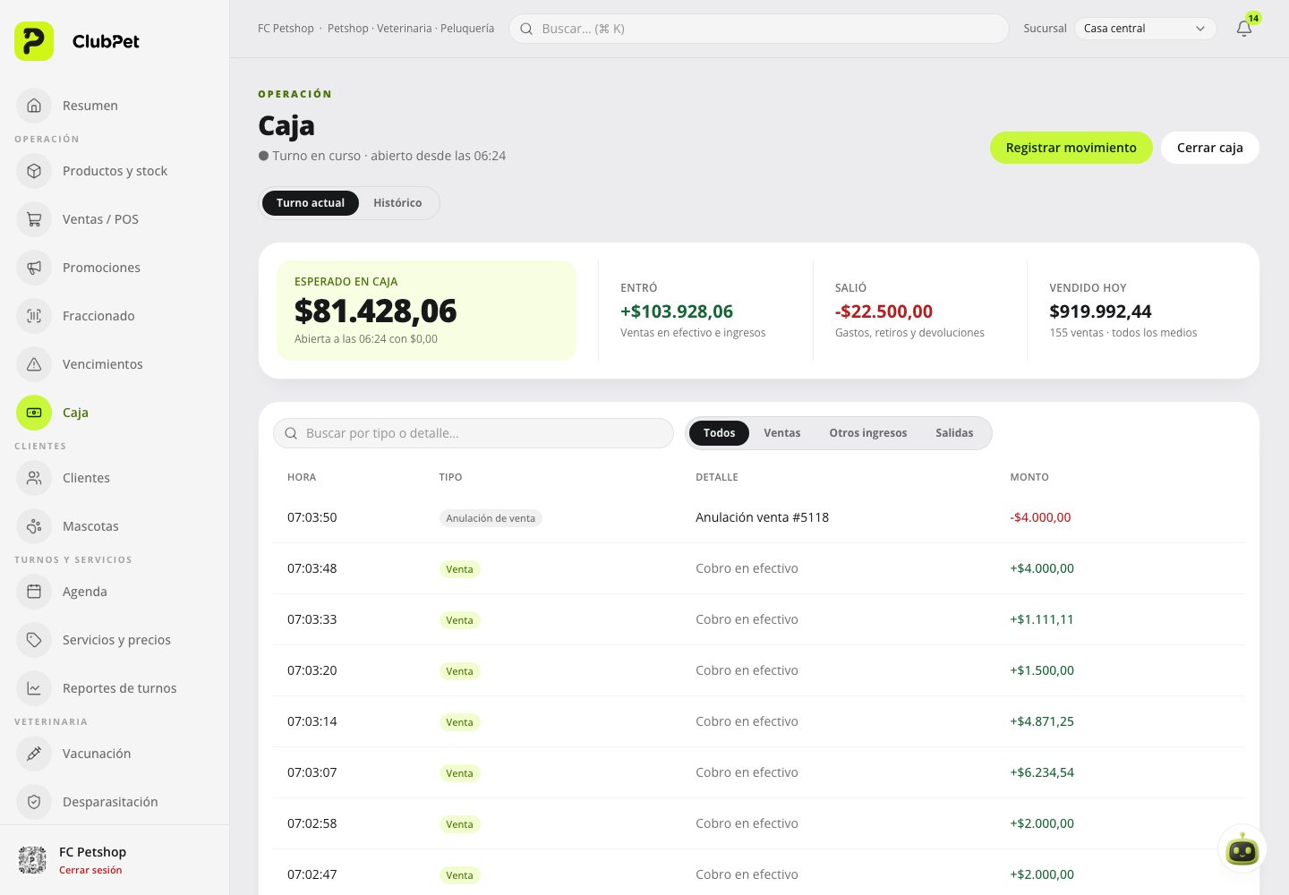Open Agenda calendar icon

point(34,592)
